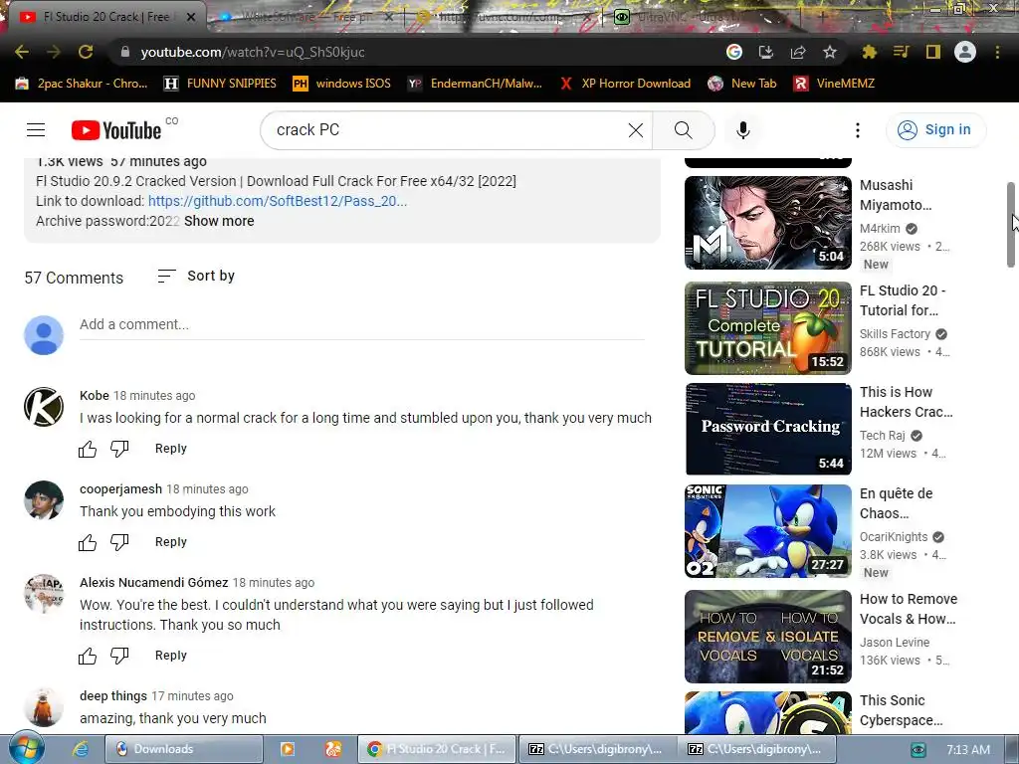Go to YouTube home via logo
Image resolution: width=1019 pixels, height=764 pixels.
click(x=116, y=130)
